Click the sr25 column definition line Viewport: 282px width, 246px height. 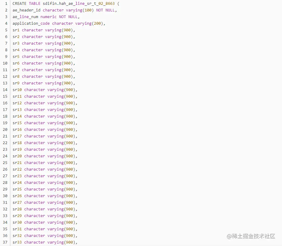click(45, 190)
